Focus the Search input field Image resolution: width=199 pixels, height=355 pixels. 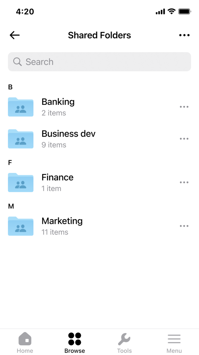click(x=105, y=62)
